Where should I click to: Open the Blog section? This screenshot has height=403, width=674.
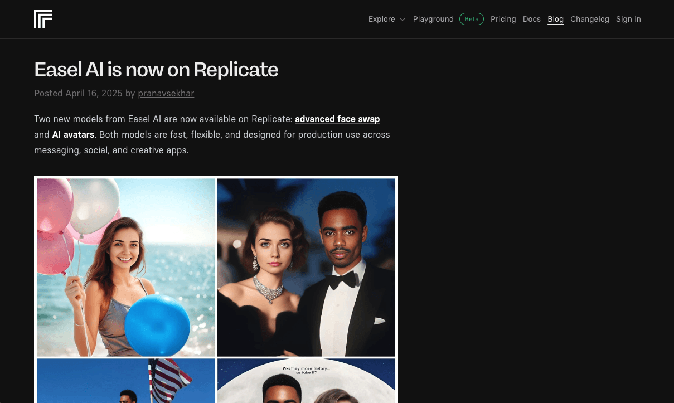(x=555, y=19)
